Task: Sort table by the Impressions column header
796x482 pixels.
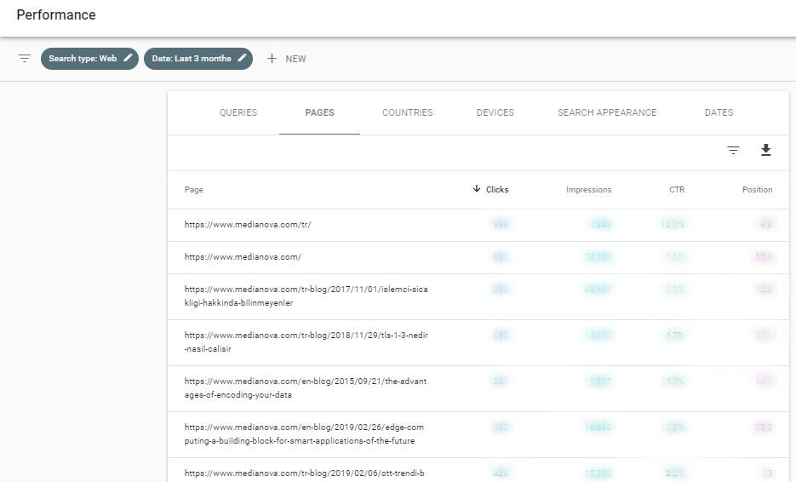Action: point(588,189)
